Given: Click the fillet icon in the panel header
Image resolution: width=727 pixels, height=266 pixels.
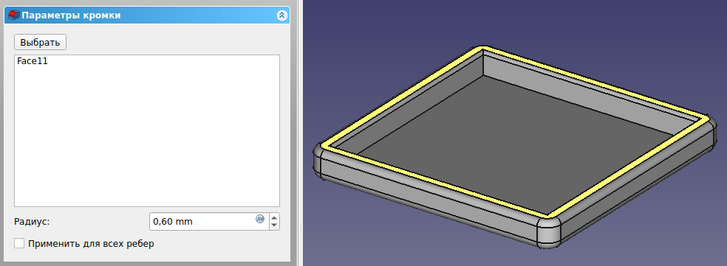Looking at the screenshot, I should pos(14,15).
